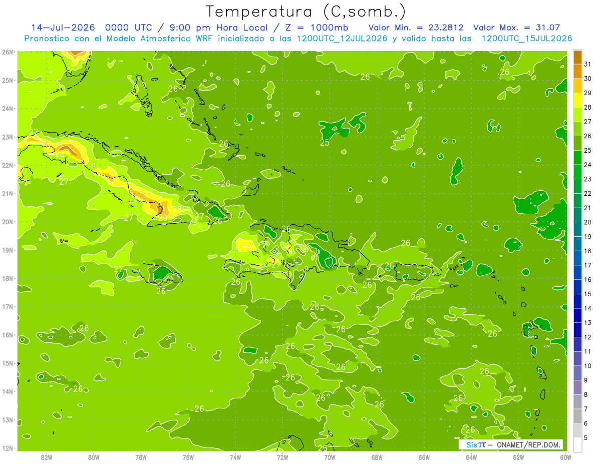Select the yellow legend swatch between 28 and 29

pyautogui.click(x=577, y=100)
